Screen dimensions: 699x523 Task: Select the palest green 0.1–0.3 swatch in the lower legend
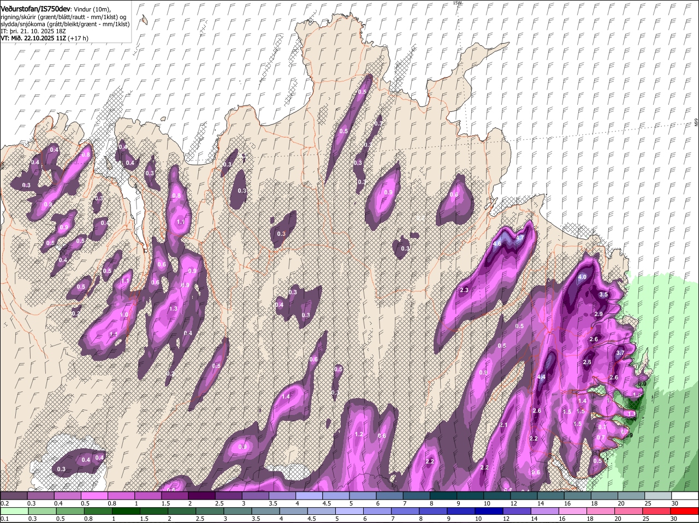click(x=14, y=511)
